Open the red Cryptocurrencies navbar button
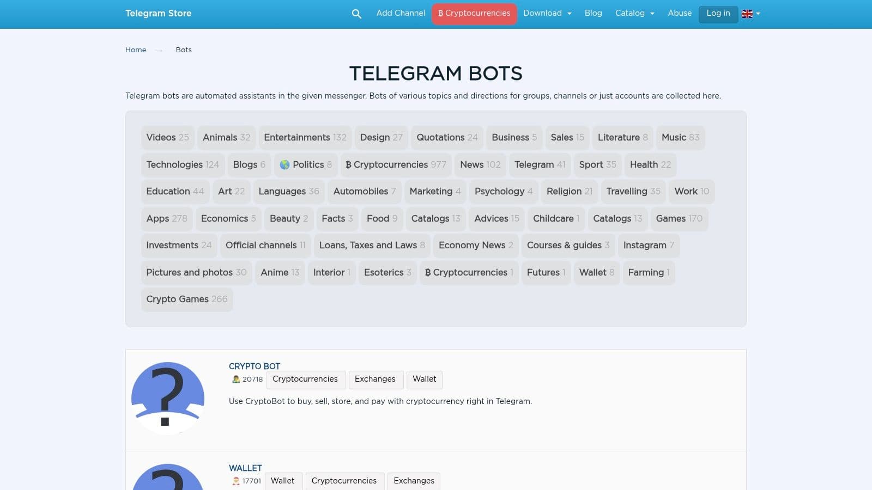The height and width of the screenshot is (490, 872). coord(474,14)
